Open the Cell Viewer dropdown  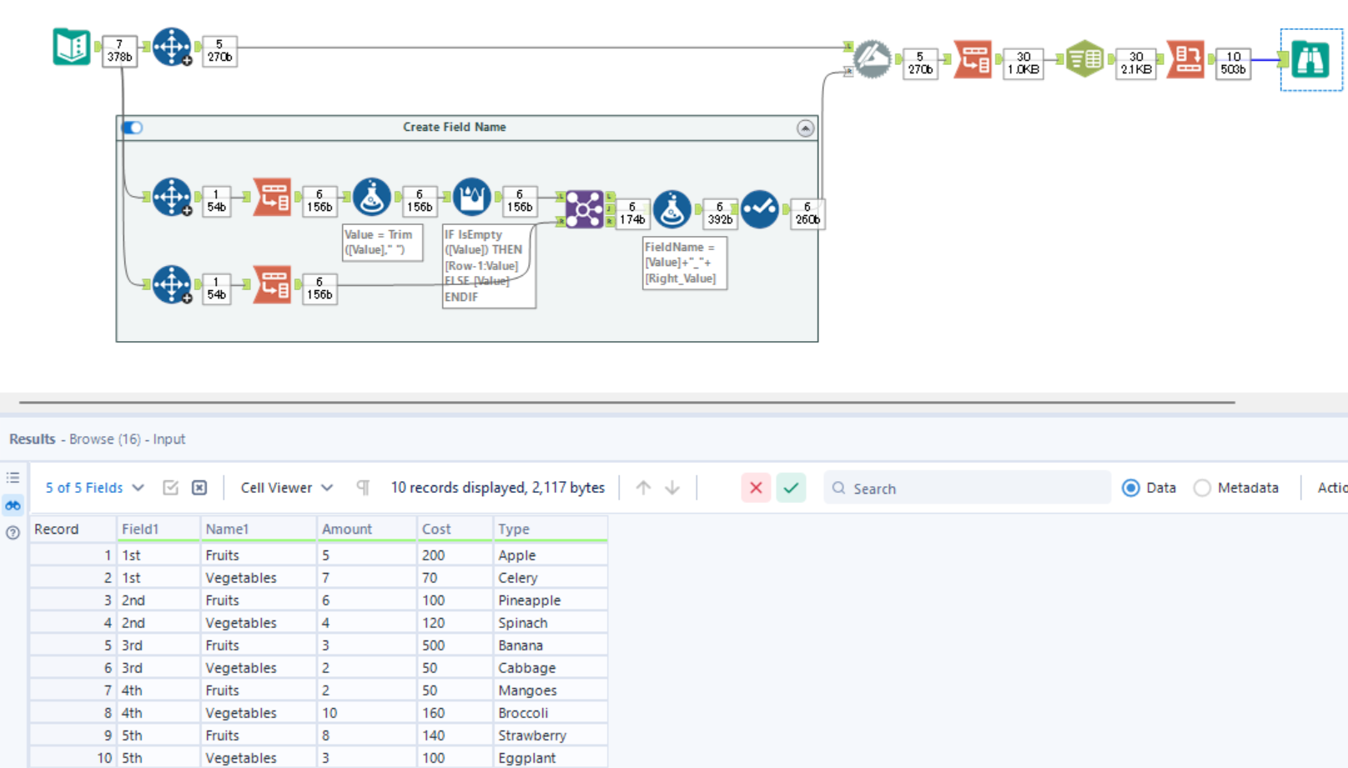[284, 488]
